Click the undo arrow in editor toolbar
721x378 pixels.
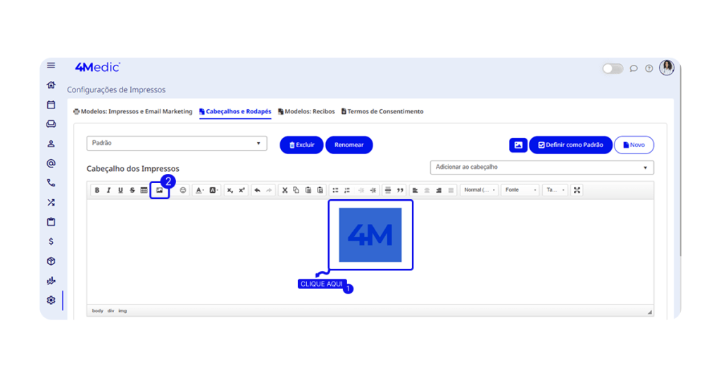[257, 190]
